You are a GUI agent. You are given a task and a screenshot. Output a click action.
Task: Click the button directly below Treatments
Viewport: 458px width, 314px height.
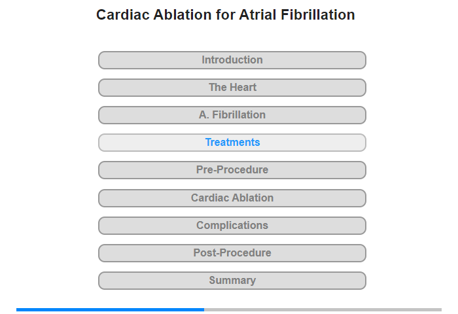tap(232, 170)
